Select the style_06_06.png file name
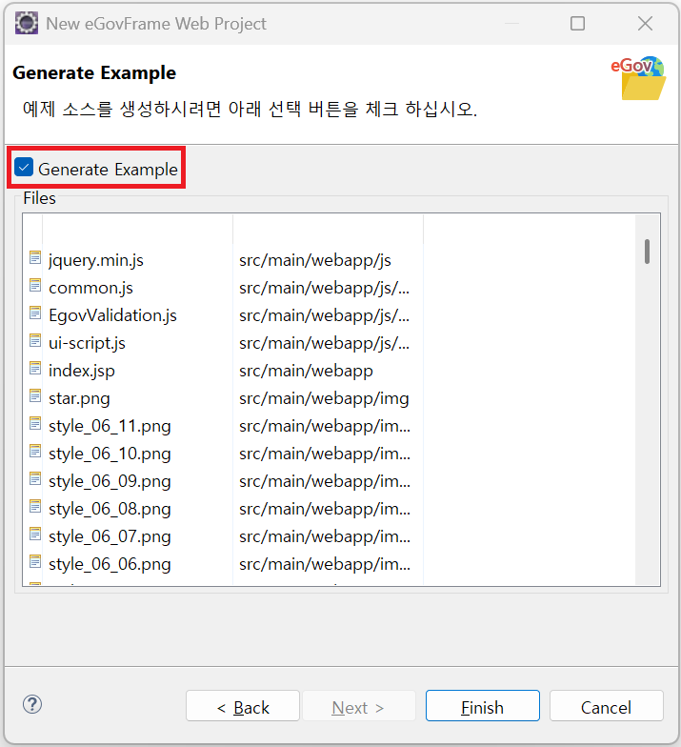 point(110,564)
